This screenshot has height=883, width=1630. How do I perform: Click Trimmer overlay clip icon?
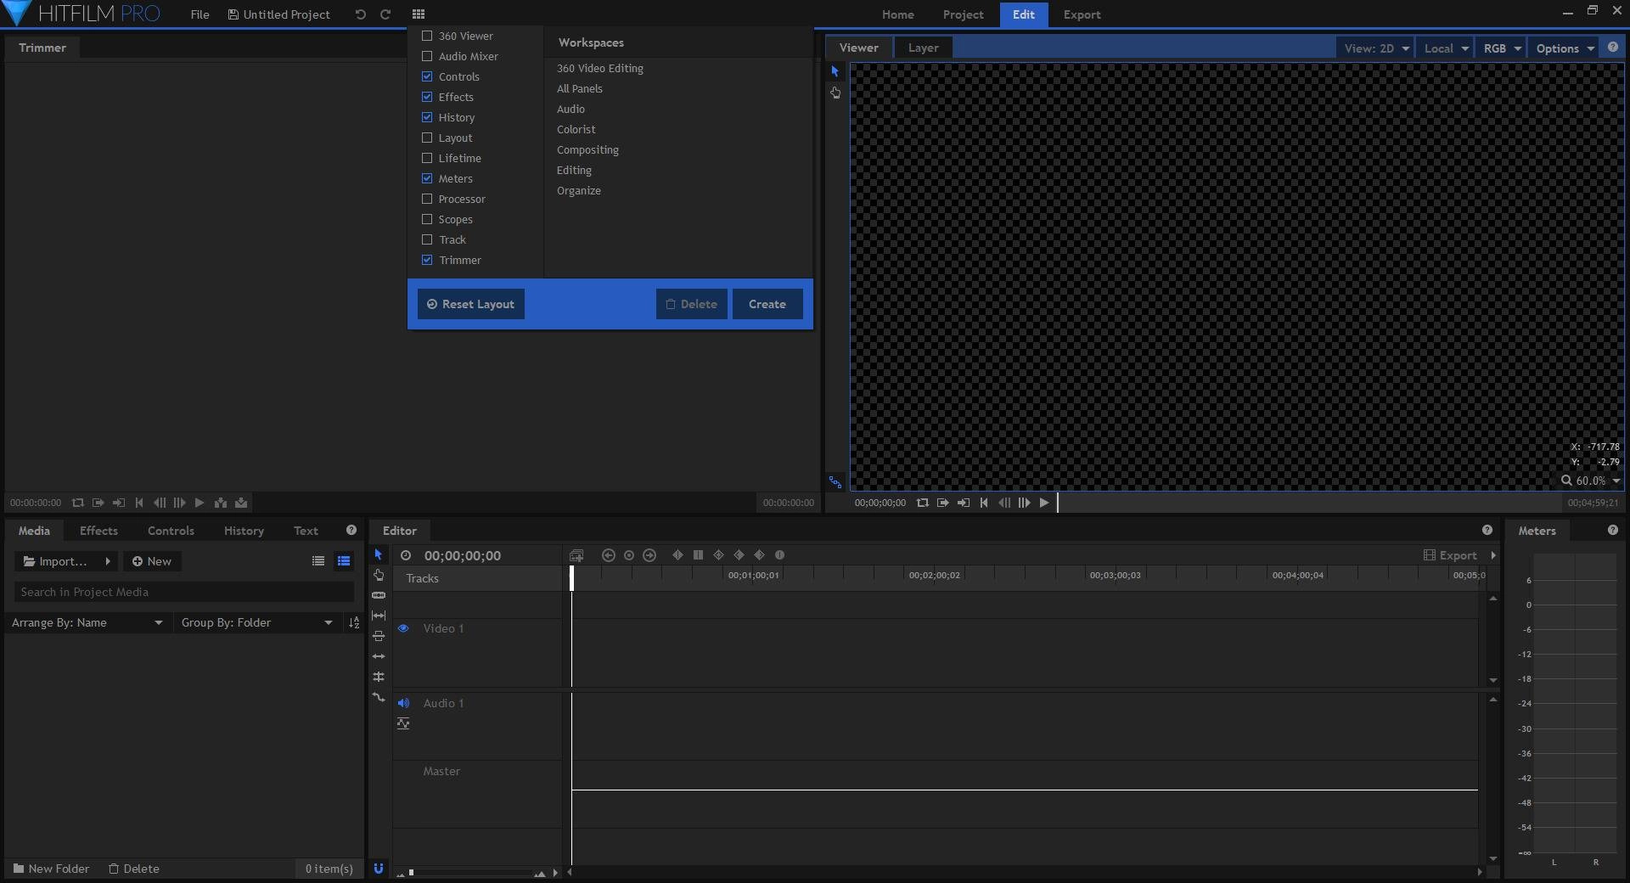click(x=241, y=503)
